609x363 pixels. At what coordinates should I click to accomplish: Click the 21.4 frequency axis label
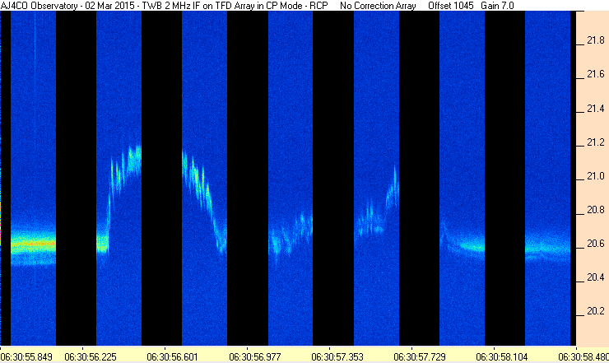[x=595, y=108]
